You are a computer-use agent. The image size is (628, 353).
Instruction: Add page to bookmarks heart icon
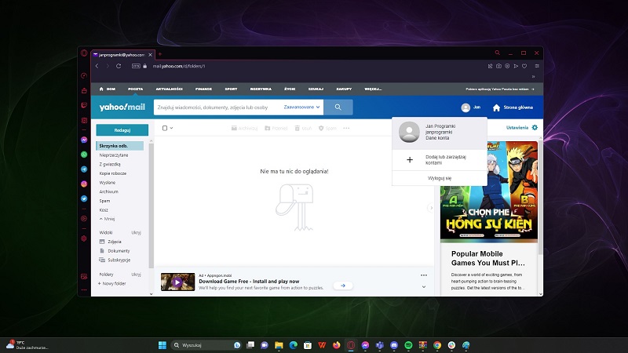524,66
